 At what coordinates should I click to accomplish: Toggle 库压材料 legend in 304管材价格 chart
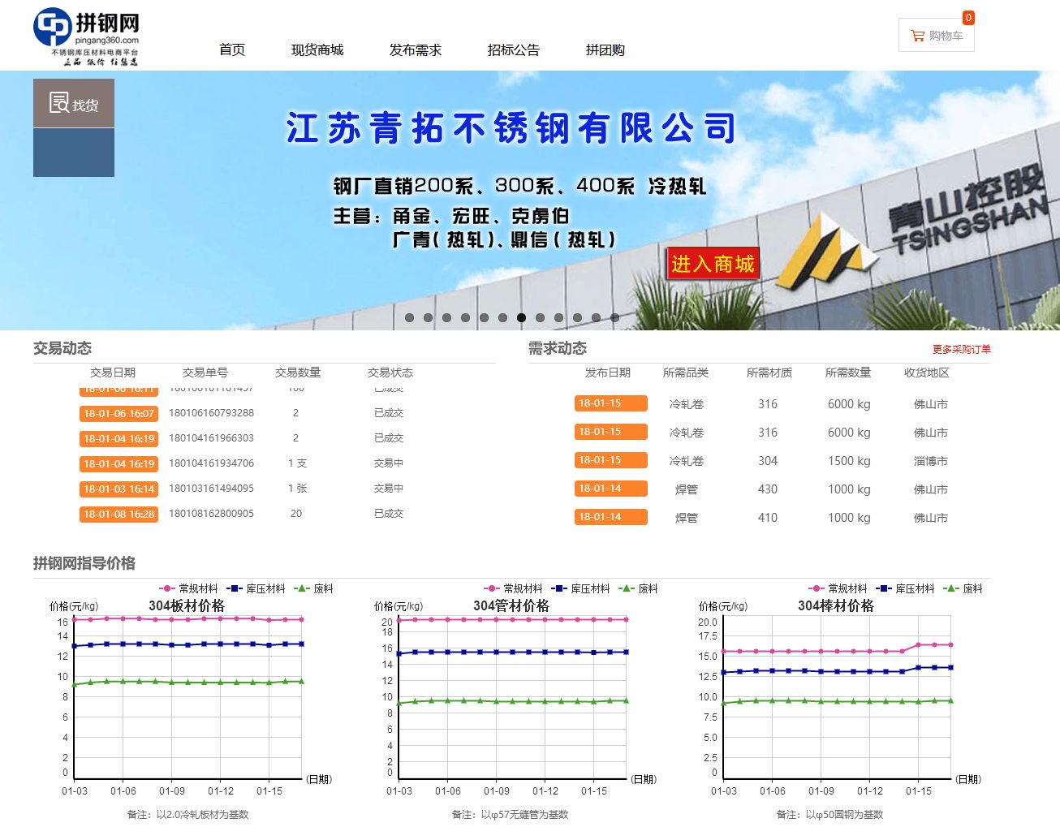tap(581, 588)
